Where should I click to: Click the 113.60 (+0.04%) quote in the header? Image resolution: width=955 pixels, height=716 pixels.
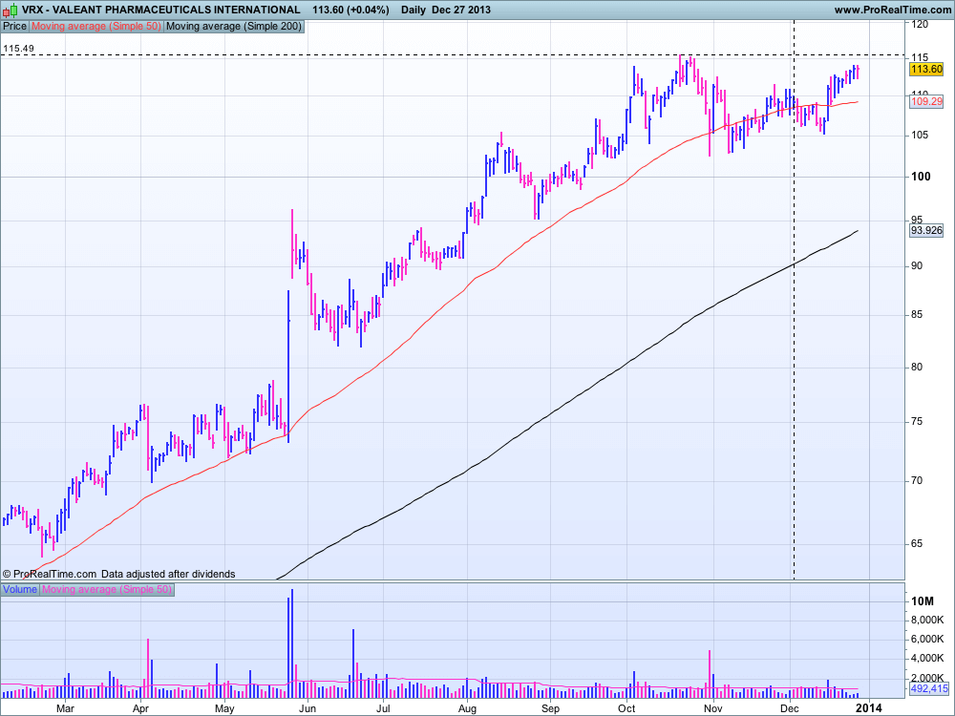click(350, 10)
